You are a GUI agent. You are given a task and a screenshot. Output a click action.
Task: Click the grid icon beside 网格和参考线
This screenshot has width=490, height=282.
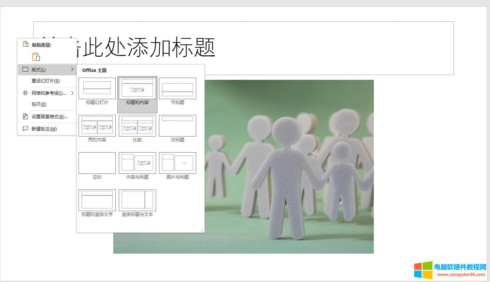[x=25, y=93]
